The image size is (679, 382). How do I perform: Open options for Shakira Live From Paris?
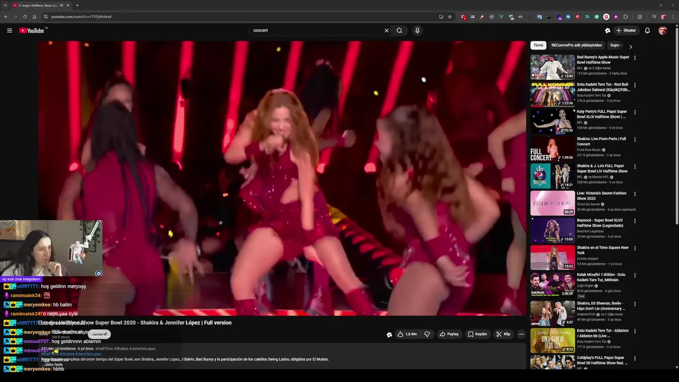point(634,140)
